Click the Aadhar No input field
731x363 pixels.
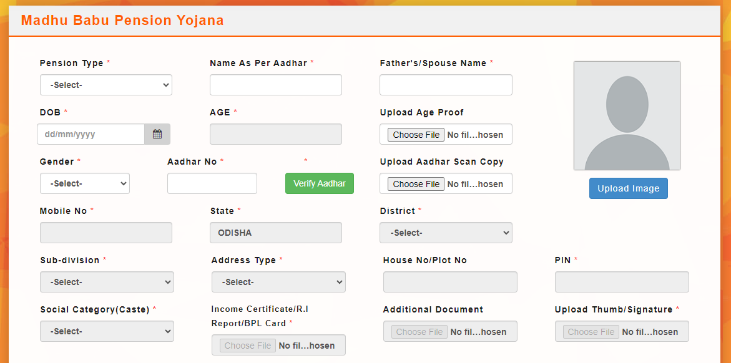(212, 183)
